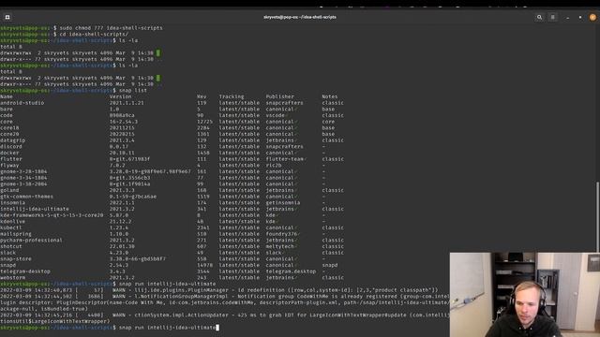
Task: Click the 'kubectl' package name
Action: coord(11,227)
